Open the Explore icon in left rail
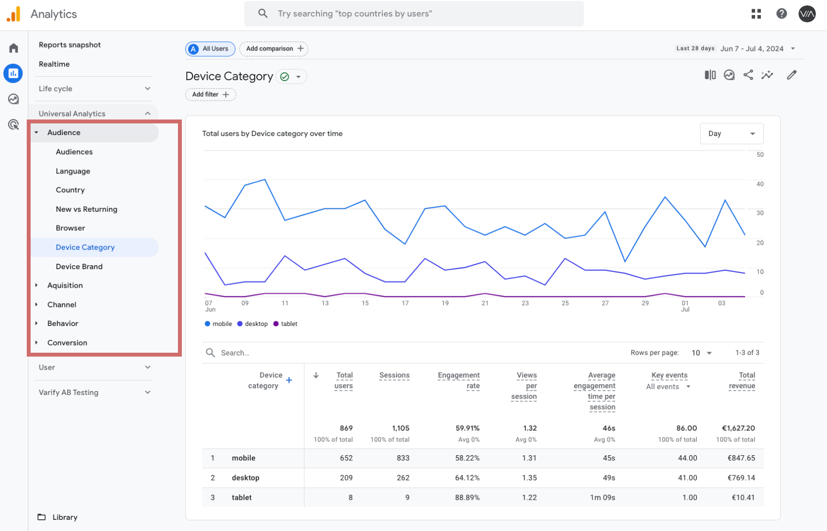Screen dimensions: 827x531 click(14, 99)
